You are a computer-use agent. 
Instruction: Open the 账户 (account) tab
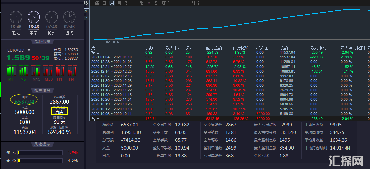(x=166, y=3)
